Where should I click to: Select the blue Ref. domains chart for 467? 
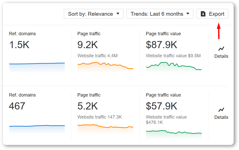coord(37,129)
